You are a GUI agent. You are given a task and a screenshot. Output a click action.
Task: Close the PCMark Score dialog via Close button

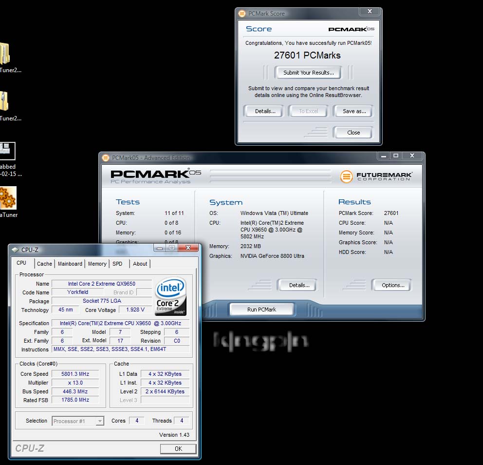353,133
